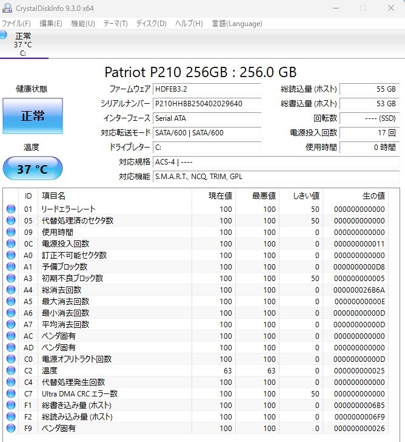Open the 言語(Language) menu
The height and width of the screenshot is (442, 405).
click(x=237, y=24)
